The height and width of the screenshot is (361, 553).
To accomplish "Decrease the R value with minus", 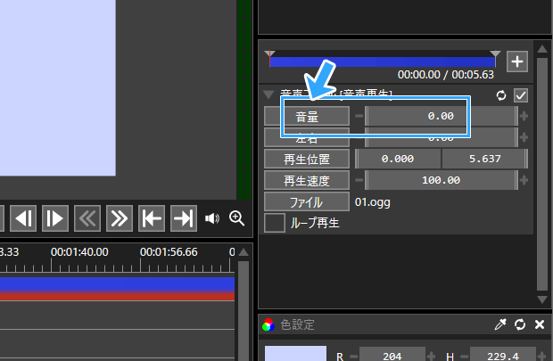I will pyautogui.click(x=353, y=357).
